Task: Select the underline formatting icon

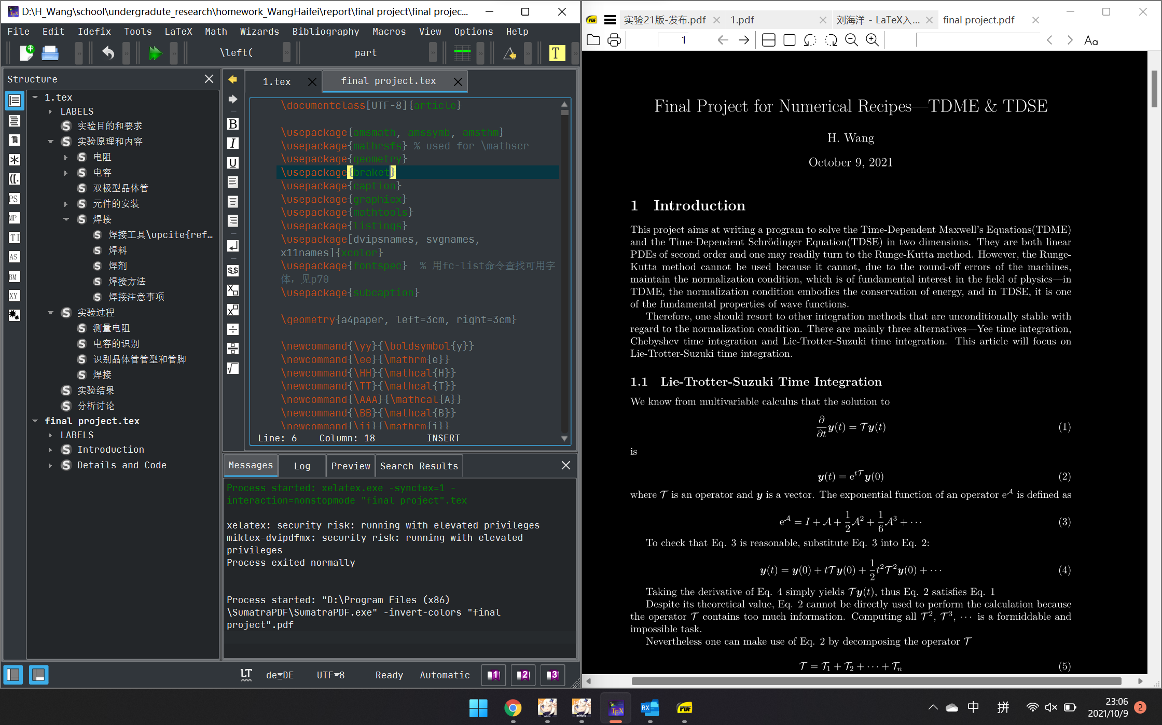Action: pyautogui.click(x=232, y=163)
